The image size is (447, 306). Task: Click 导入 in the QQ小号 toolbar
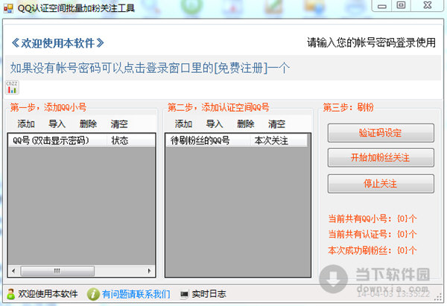point(57,124)
